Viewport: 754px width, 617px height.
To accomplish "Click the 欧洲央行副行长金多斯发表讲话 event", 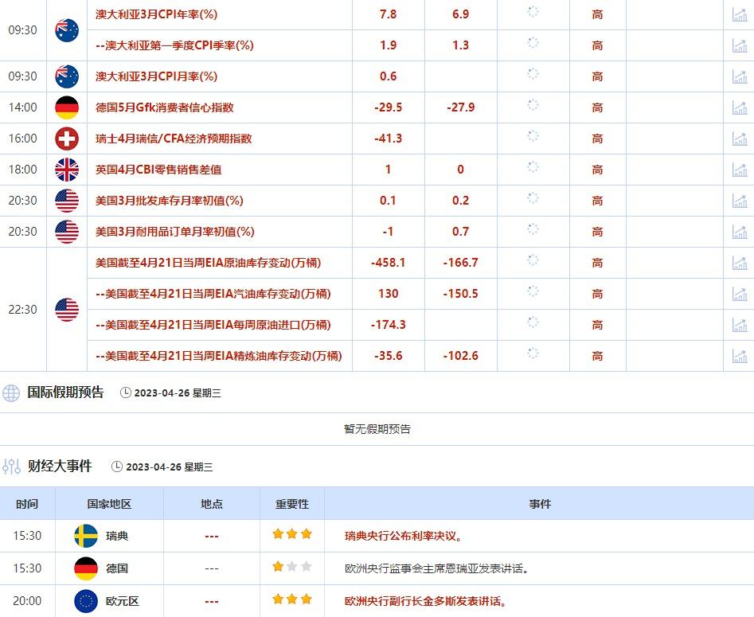I will (x=425, y=601).
